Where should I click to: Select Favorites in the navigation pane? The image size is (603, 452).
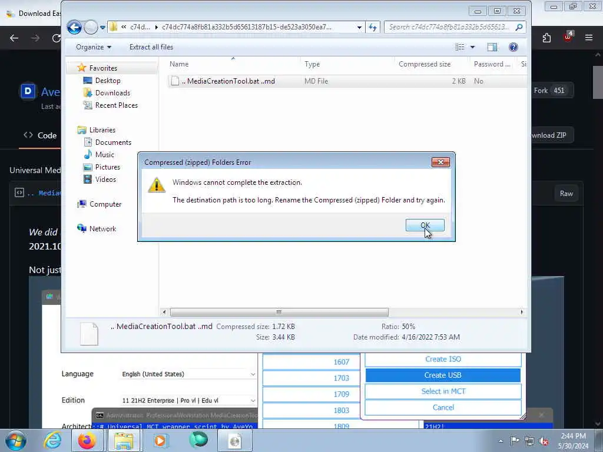(103, 68)
